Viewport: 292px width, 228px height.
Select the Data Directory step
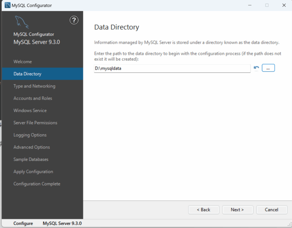coord(27,74)
